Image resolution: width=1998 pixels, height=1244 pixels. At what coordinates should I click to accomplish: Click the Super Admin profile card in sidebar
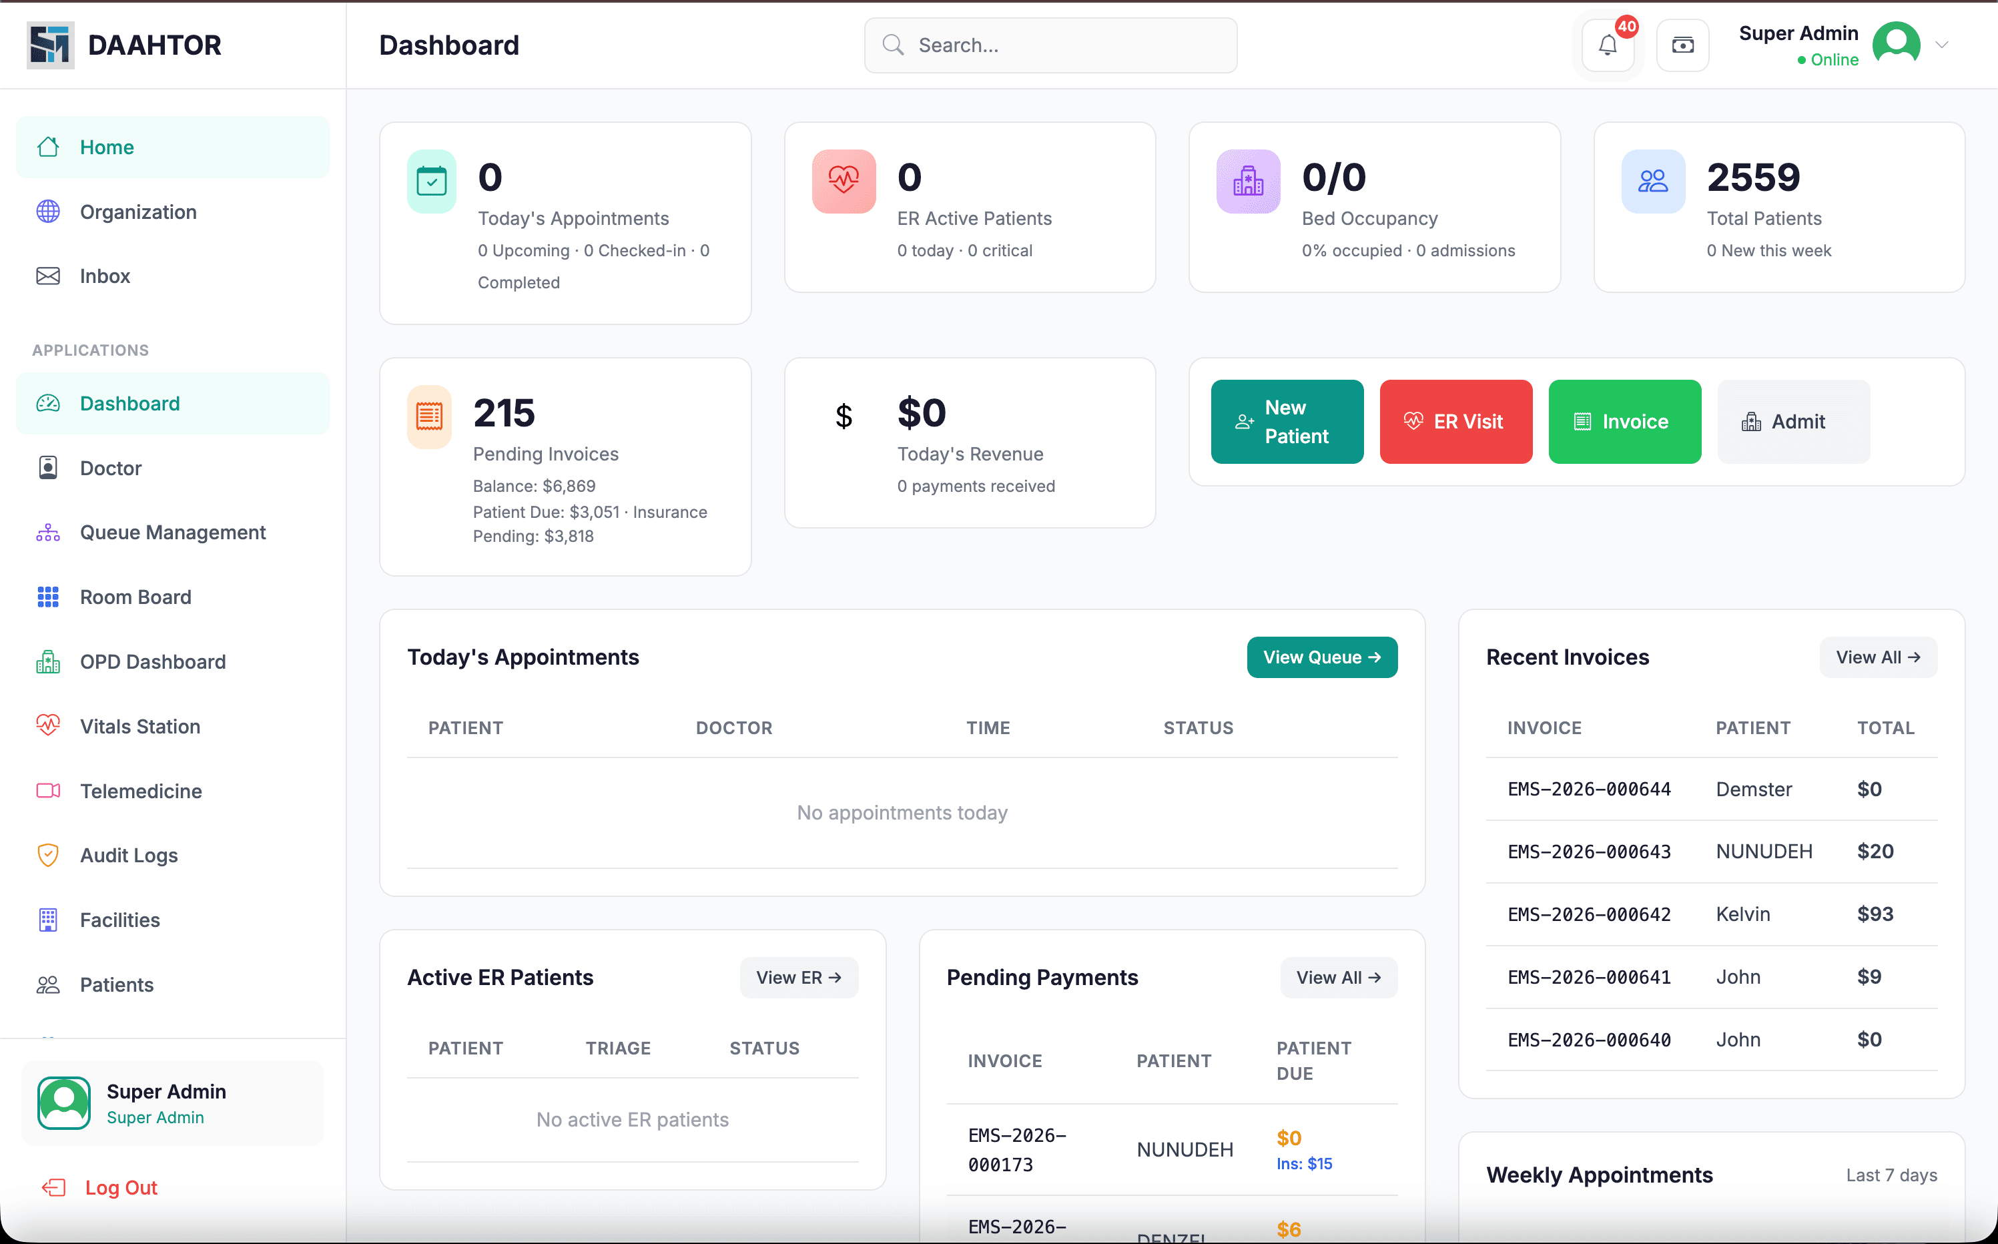point(173,1103)
